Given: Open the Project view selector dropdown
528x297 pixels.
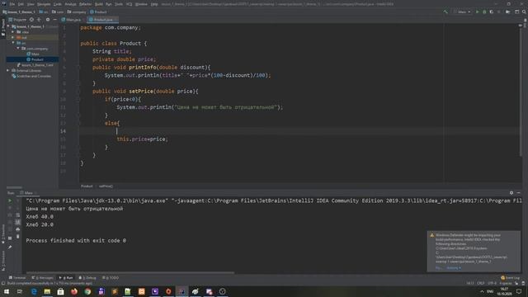Looking at the screenshot, I should coord(17,20).
